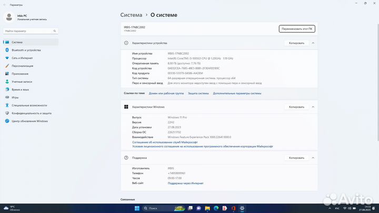This screenshot has height=213, width=379.
Task: Open the Учетные записи icon
Action: point(7,82)
